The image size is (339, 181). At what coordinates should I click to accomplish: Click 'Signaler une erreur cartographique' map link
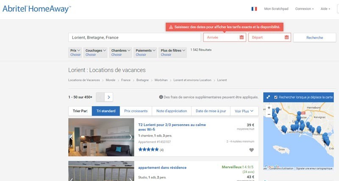pos(314,168)
